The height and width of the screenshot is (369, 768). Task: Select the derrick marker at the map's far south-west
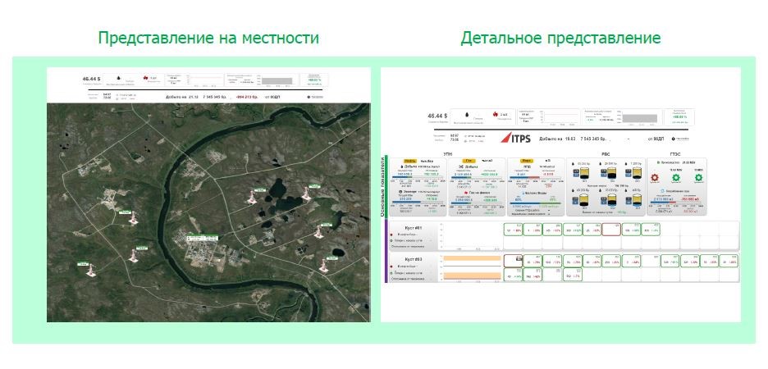pos(90,271)
